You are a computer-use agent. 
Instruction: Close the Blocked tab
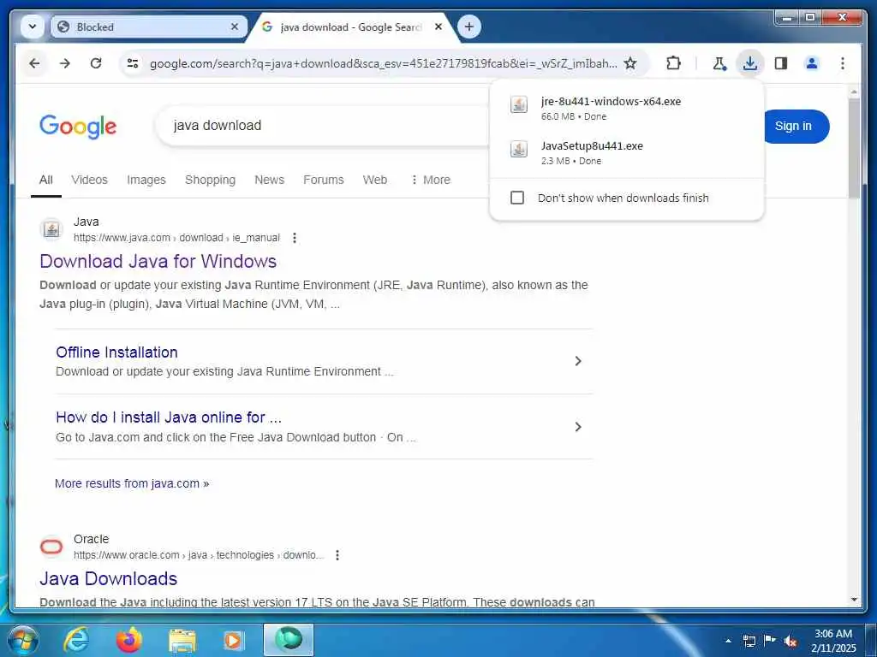pyautogui.click(x=235, y=27)
